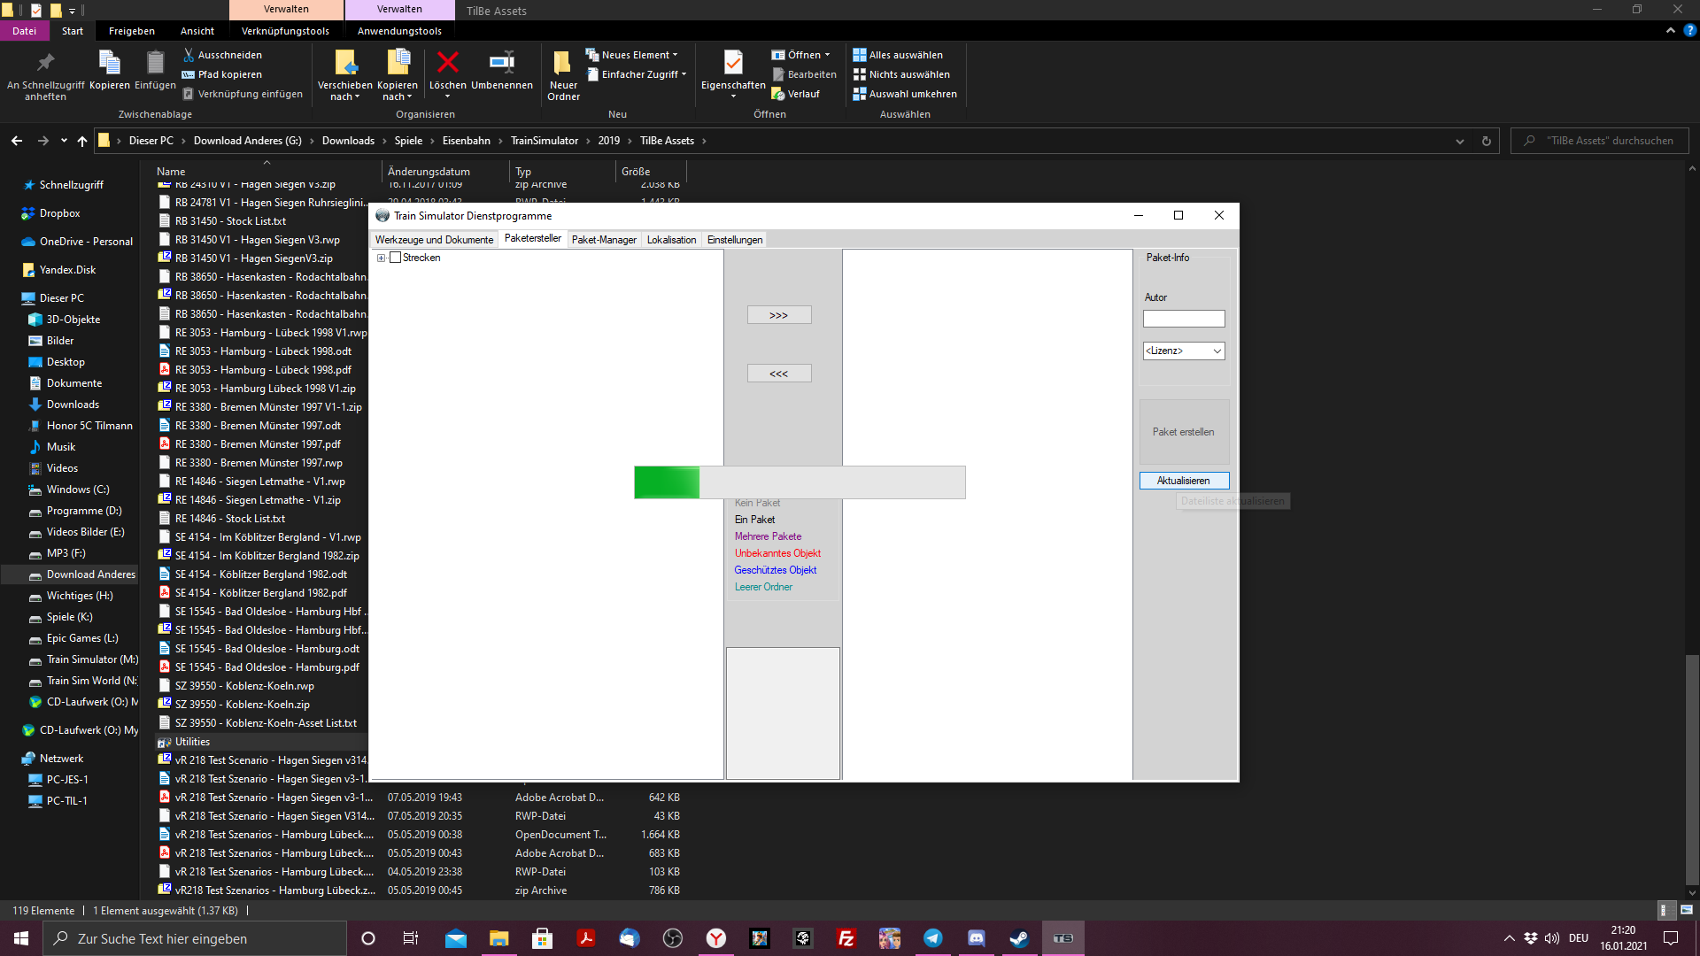Screen dimensions: 1700x956
Task: Click the Paket erstellen button
Action: (1184, 432)
